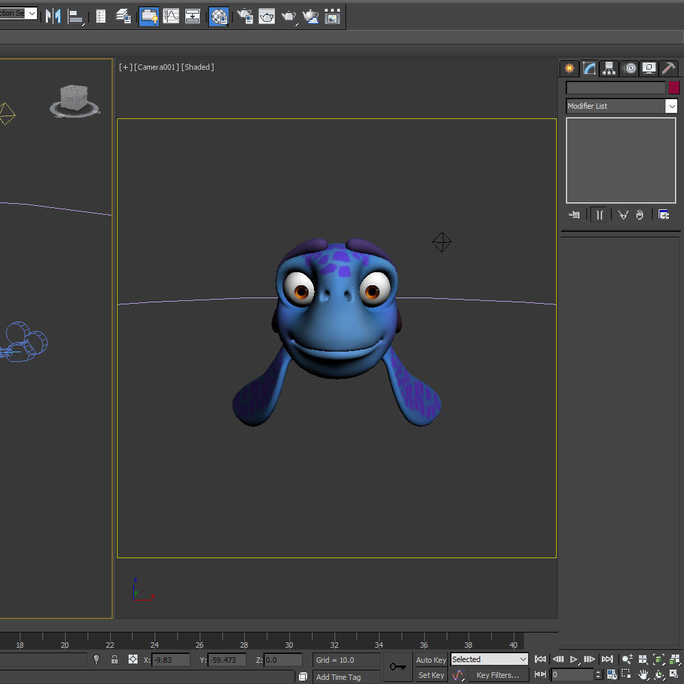684x684 pixels.
Task: Select Zoom All tool
Action: [x=643, y=659]
